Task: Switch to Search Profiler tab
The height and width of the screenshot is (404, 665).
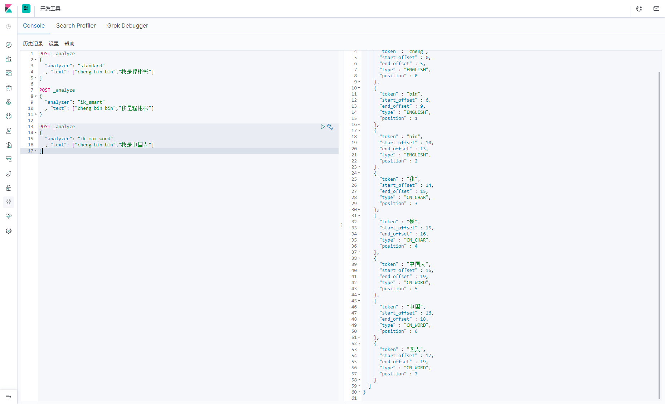Action: pos(76,25)
